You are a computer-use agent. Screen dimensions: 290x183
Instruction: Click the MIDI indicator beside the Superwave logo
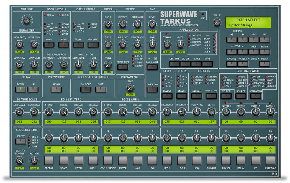click(x=203, y=15)
